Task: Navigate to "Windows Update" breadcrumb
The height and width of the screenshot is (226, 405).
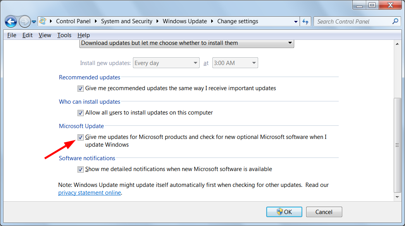Action: tap(185, 21)
